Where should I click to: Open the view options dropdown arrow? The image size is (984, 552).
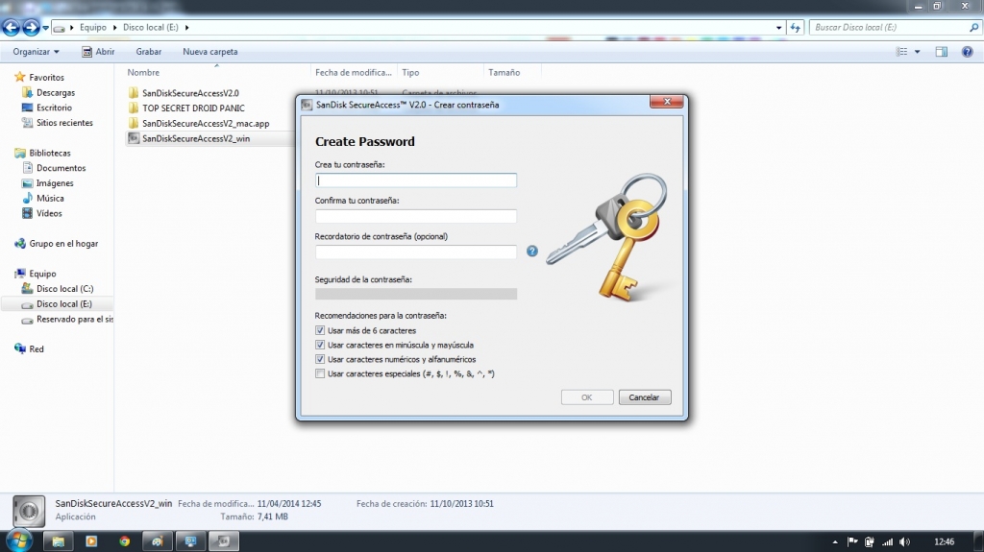pyautogui.click(x=917, y=52)
